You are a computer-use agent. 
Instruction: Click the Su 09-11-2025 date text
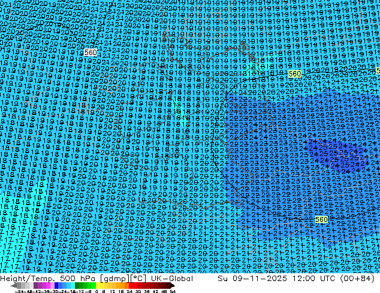(252, 279)
